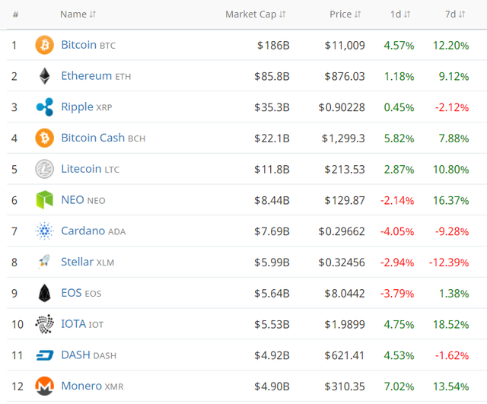Click the Ethereum diamond logo icon
Screen dimensions: 487x404
tap(45, 76)
